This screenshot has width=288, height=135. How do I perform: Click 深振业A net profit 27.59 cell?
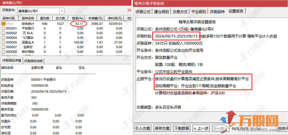point(118,42)
